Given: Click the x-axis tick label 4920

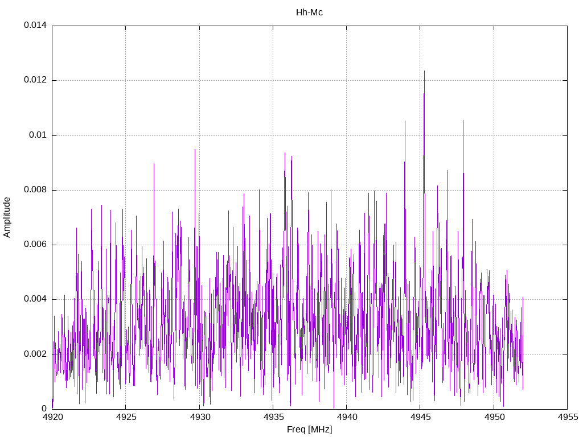Looking at the screenshot, I should pyautogui.click(x=52, y=417).
